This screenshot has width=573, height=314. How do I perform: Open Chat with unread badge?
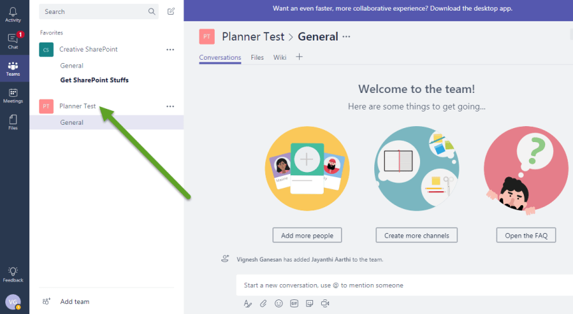pyautogui.click(x=13, y=41)
